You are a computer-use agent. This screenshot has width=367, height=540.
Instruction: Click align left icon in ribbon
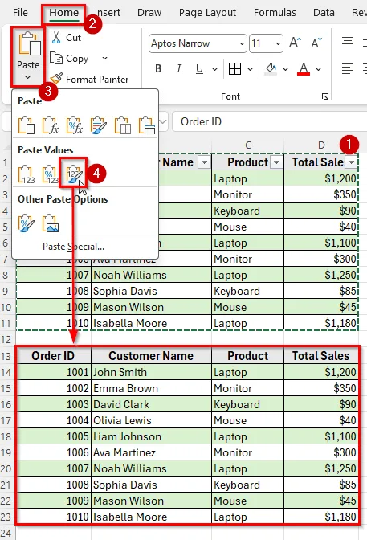coord(348,68)
